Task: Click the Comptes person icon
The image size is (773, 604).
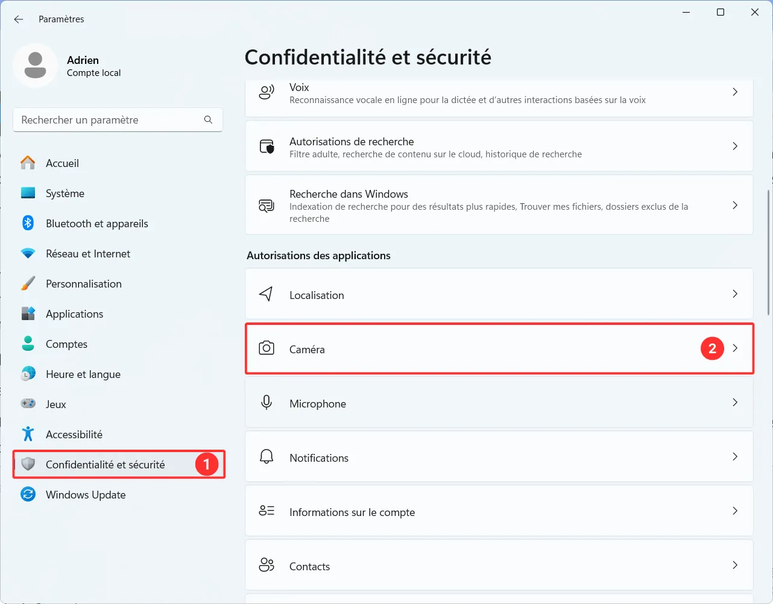Action: point(28,344)
